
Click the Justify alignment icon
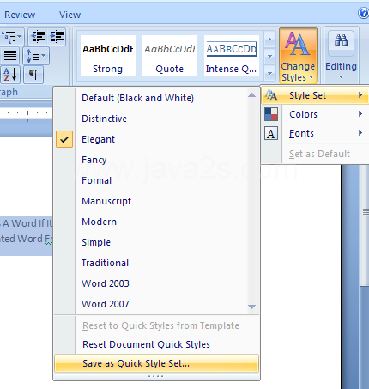pos(10,56)
